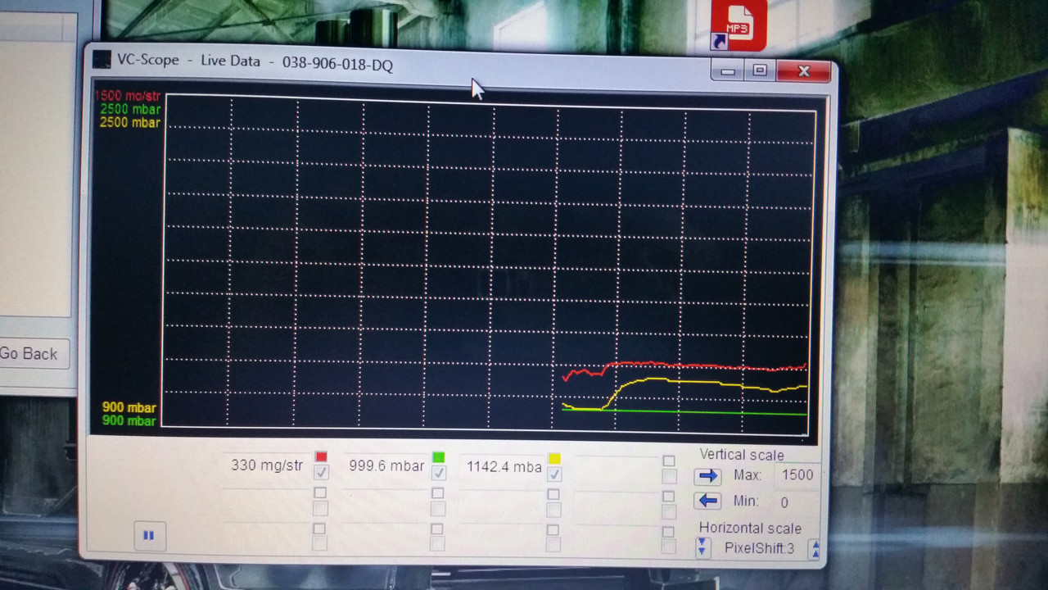Pause the live data scope recording

click(x=148, y=535)
